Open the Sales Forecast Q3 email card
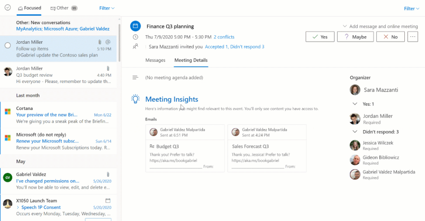Screen dimensions: 425x221 click(267, 148)
